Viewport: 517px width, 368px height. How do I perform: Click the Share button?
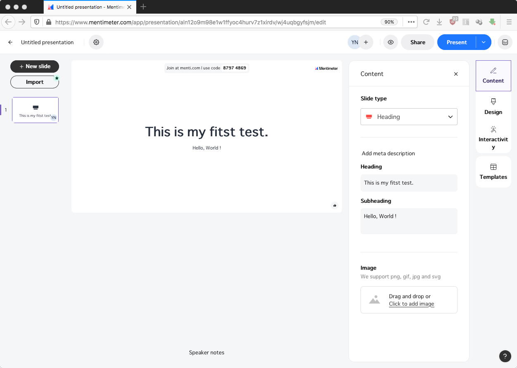tap(417, 42)
